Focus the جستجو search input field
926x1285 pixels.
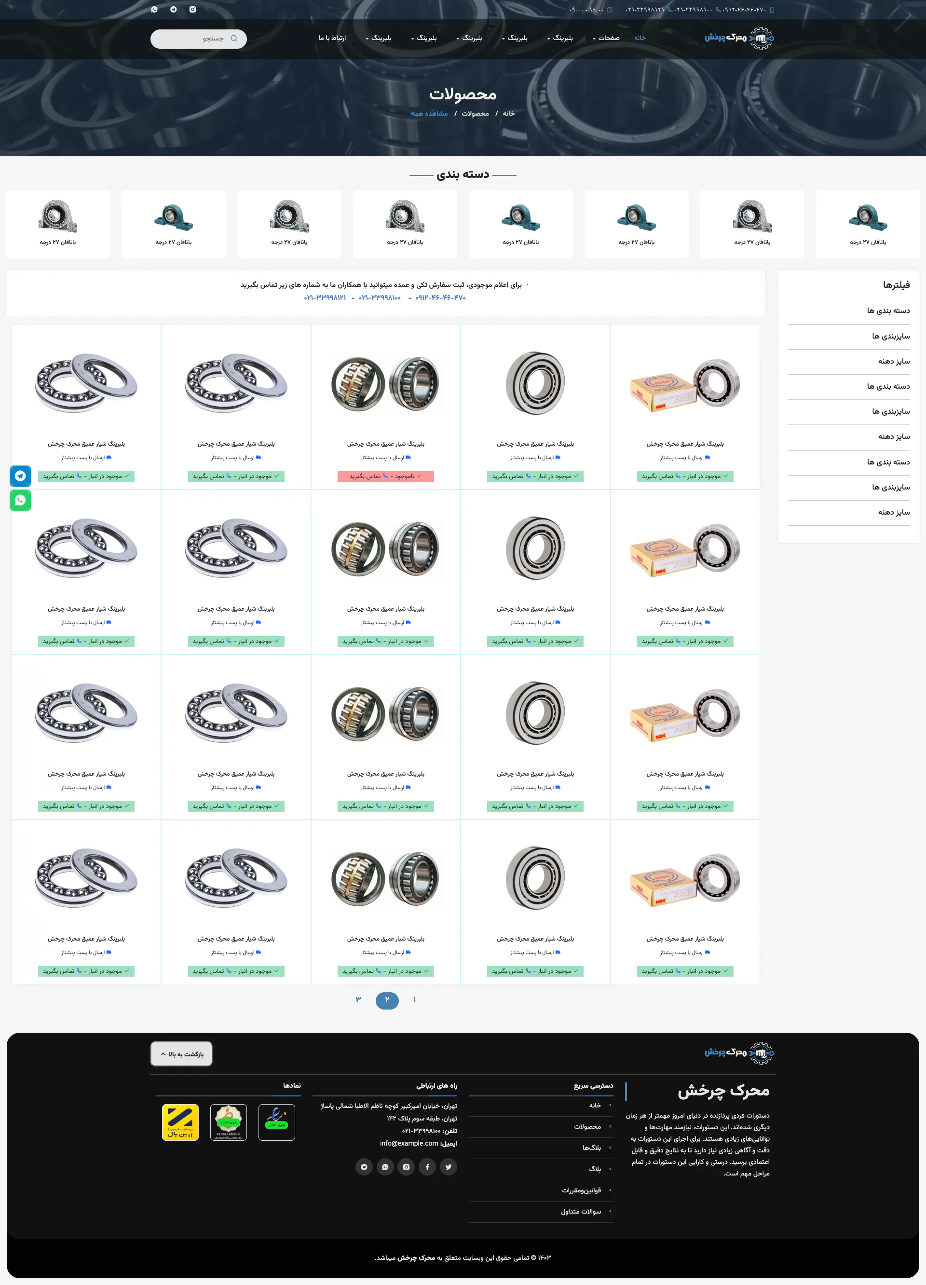[198, 39]
